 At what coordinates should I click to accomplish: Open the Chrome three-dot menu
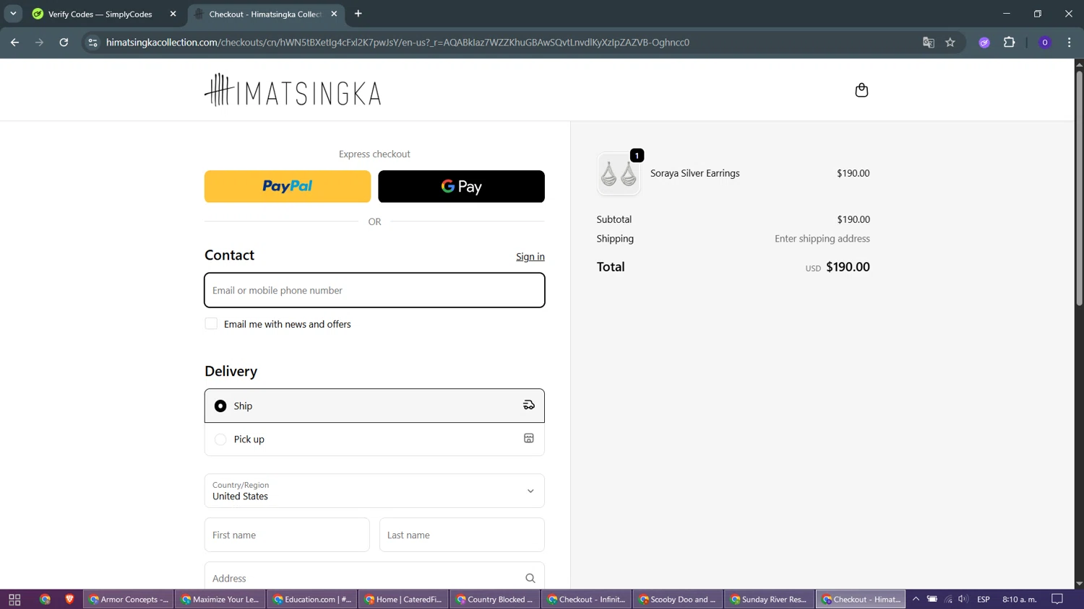click(x=1070, y=43)
